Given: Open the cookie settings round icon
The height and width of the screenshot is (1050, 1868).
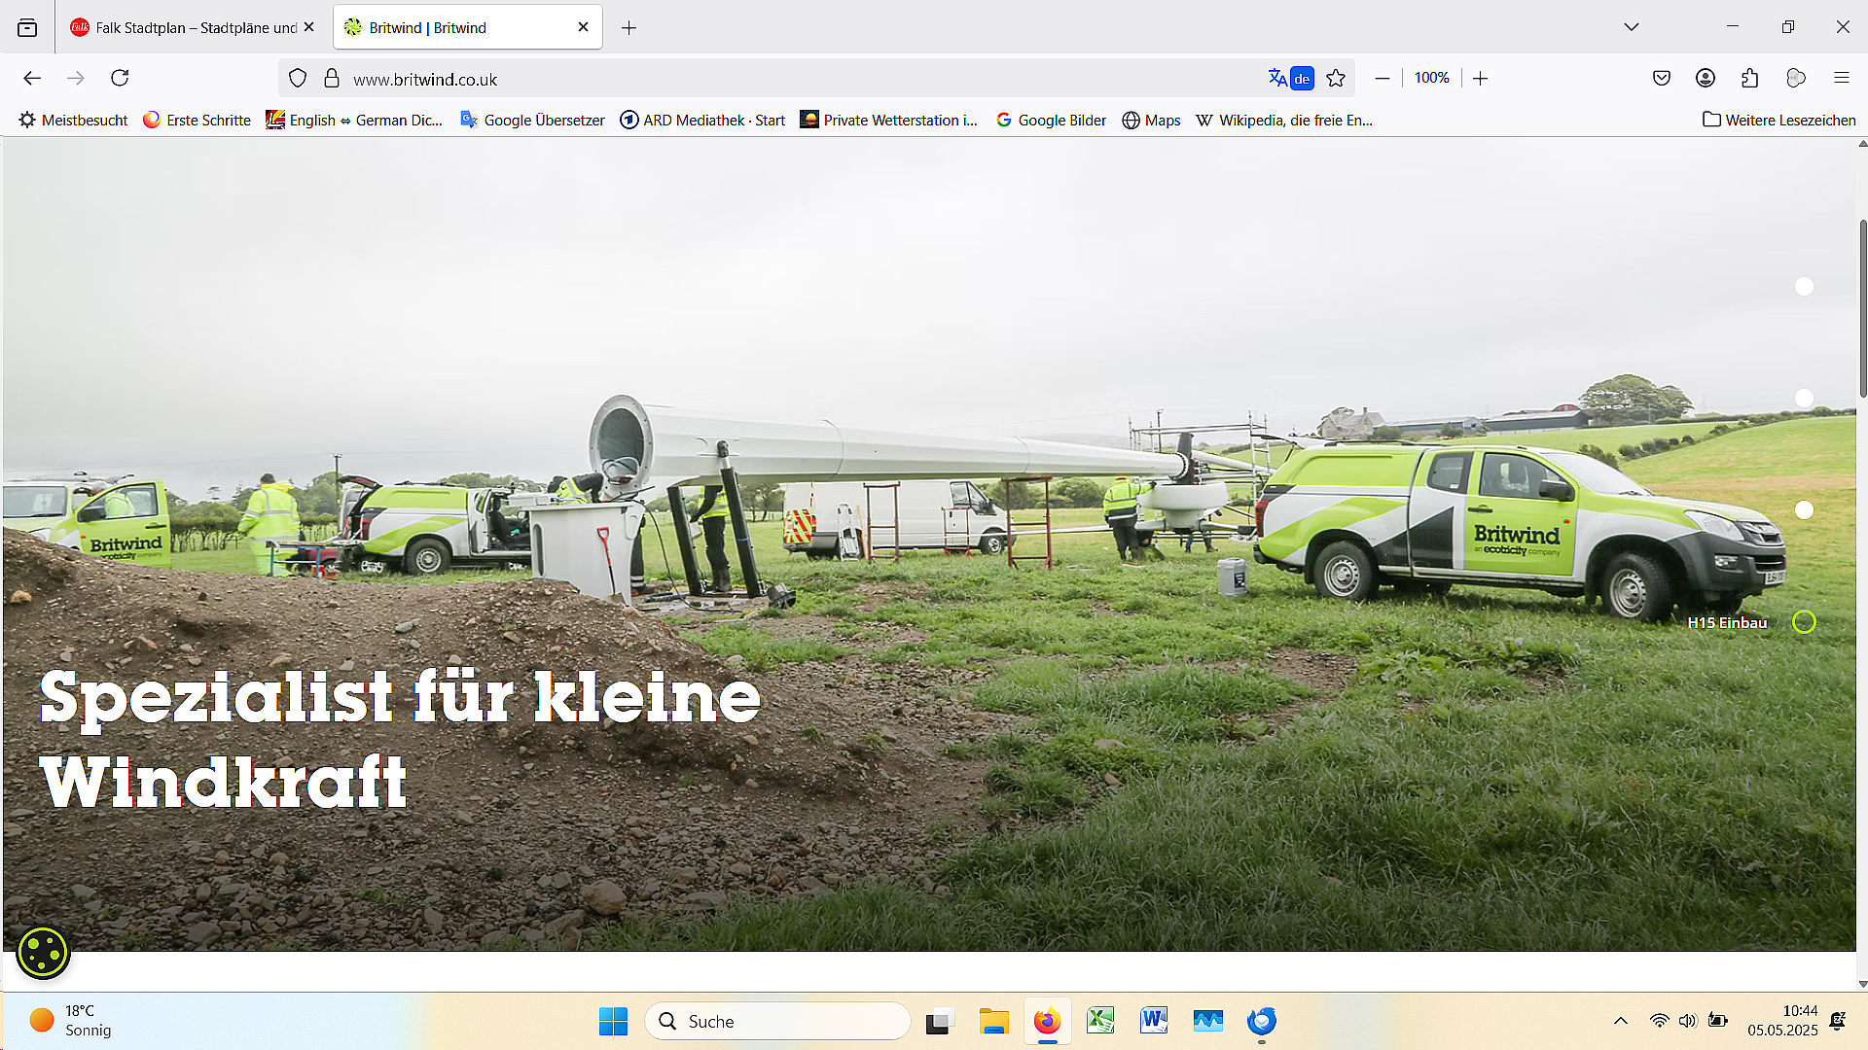Looking at the screenshot, I should point(43,952).
